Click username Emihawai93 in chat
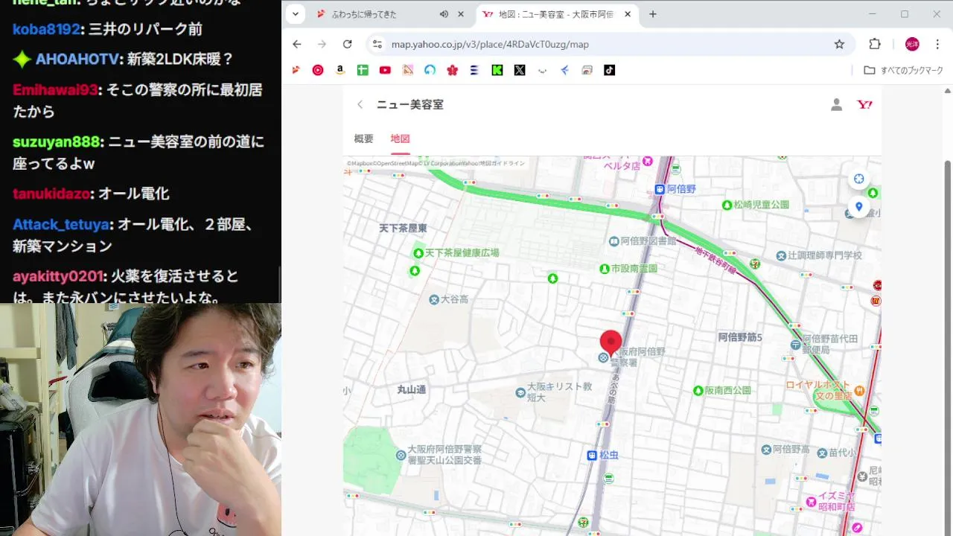 (56, 89)
